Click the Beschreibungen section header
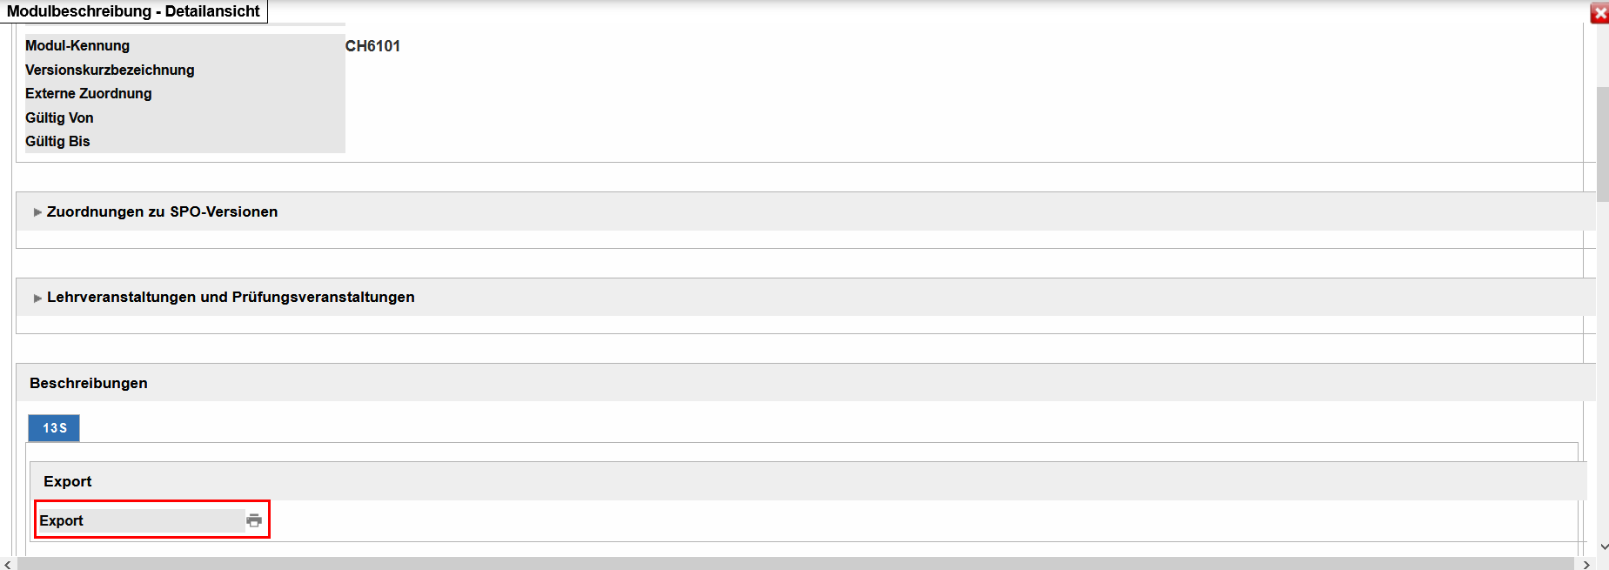This screenshot has width=1609, height=570. click(89, 383)
